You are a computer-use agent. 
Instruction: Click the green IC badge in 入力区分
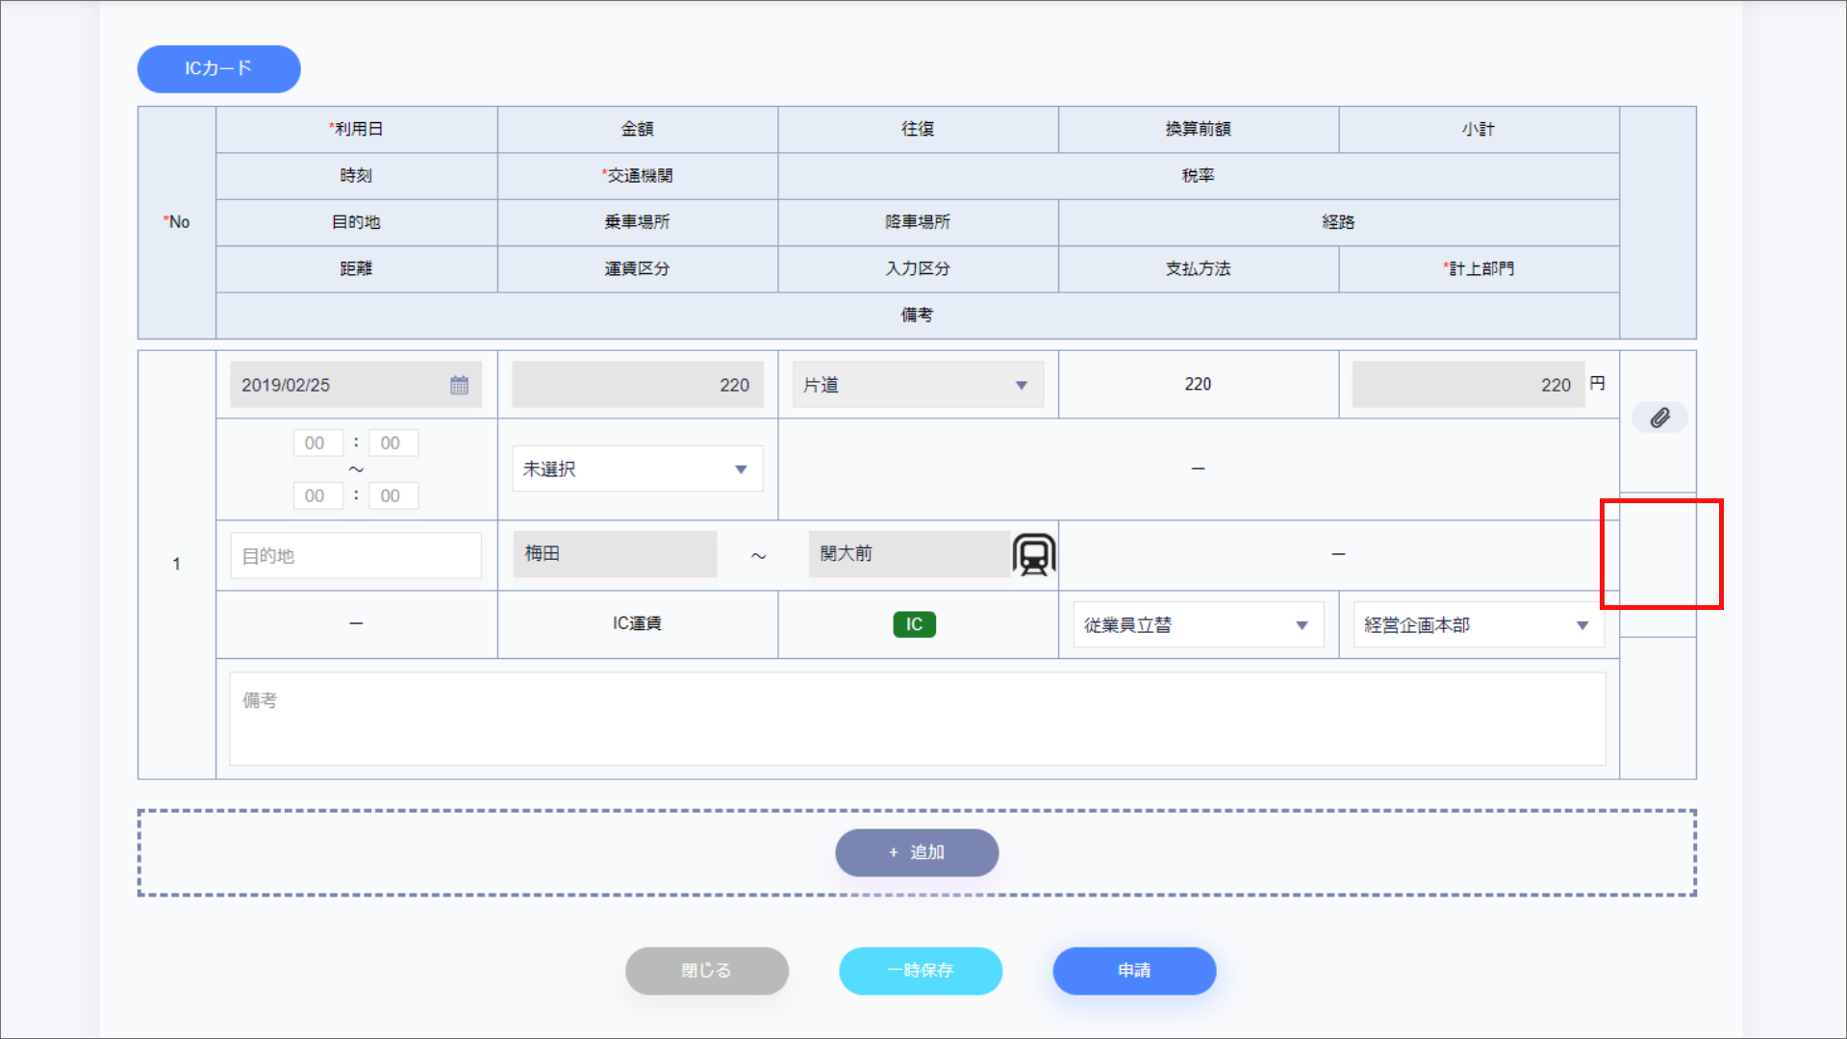pos(913,623)
